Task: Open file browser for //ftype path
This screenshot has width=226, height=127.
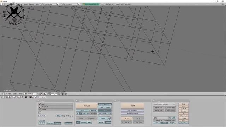Action: pos(40,109)
